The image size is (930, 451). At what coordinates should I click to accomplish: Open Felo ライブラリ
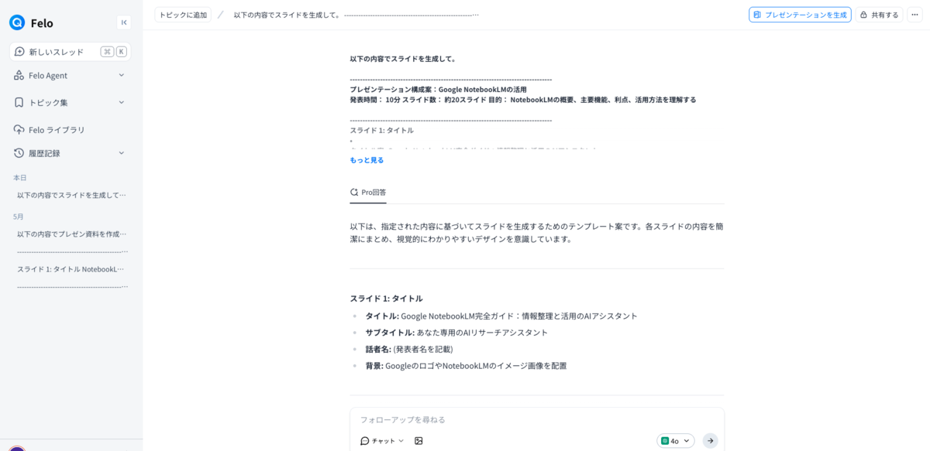click(x=57, y=130)
